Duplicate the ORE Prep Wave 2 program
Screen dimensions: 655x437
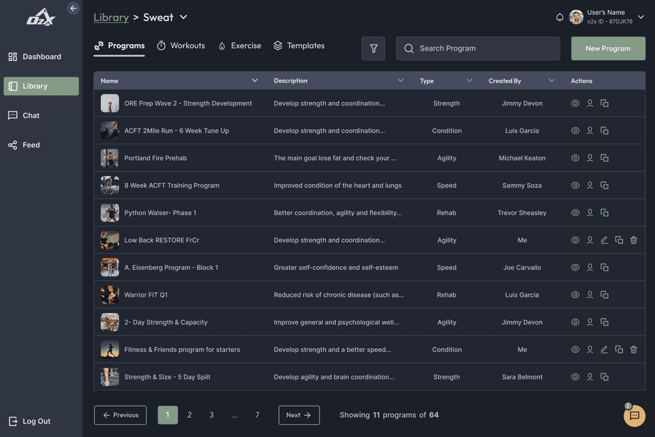[x=604, y=103]
